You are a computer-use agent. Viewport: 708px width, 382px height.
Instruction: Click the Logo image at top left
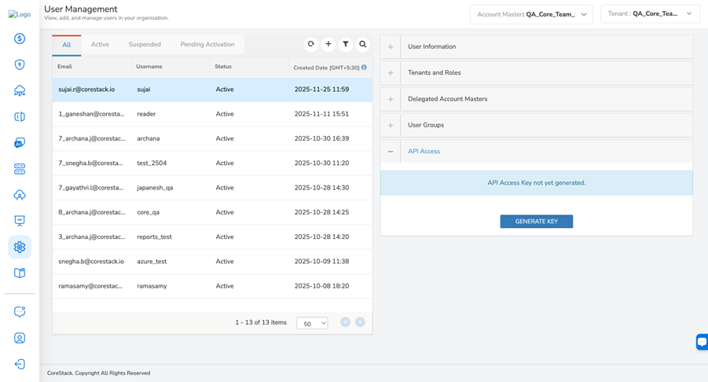[20, 14]
